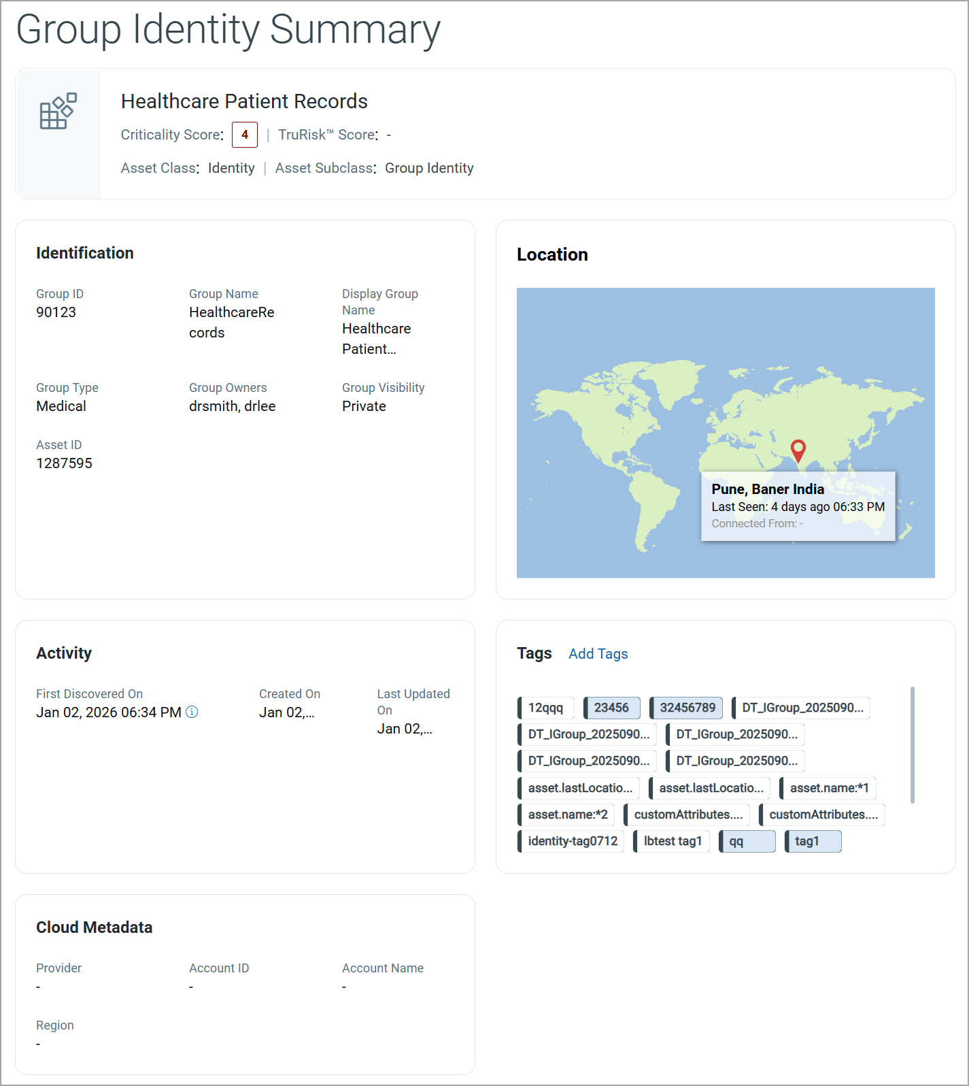Click the group identity asset icon
The width and height of the screenshot is (969, 1086).
click(x=58, y=112)
